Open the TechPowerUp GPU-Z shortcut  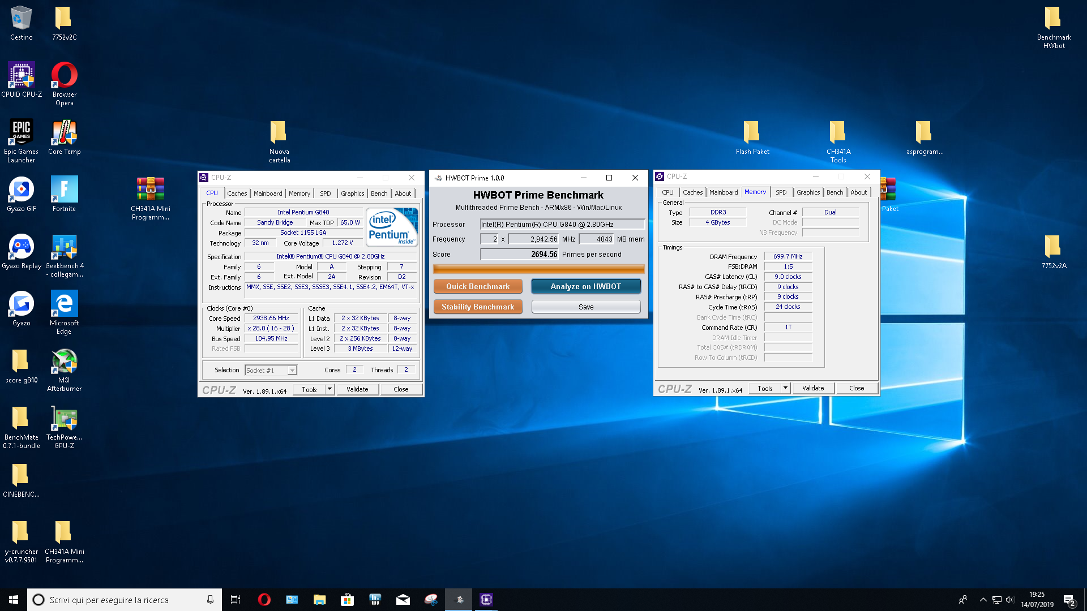tap(65, 426)
